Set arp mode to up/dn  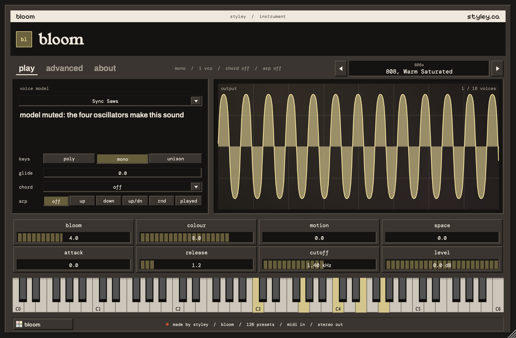coord(135,200)
